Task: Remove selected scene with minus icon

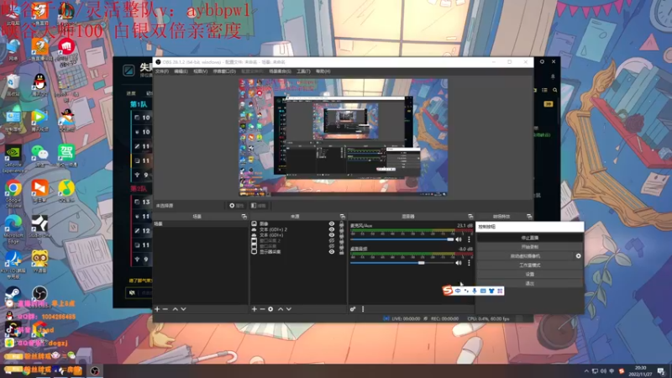Action: click(165, 309)
